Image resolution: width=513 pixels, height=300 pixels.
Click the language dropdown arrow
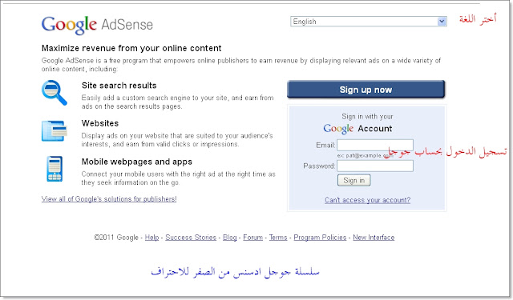point(442,22)
